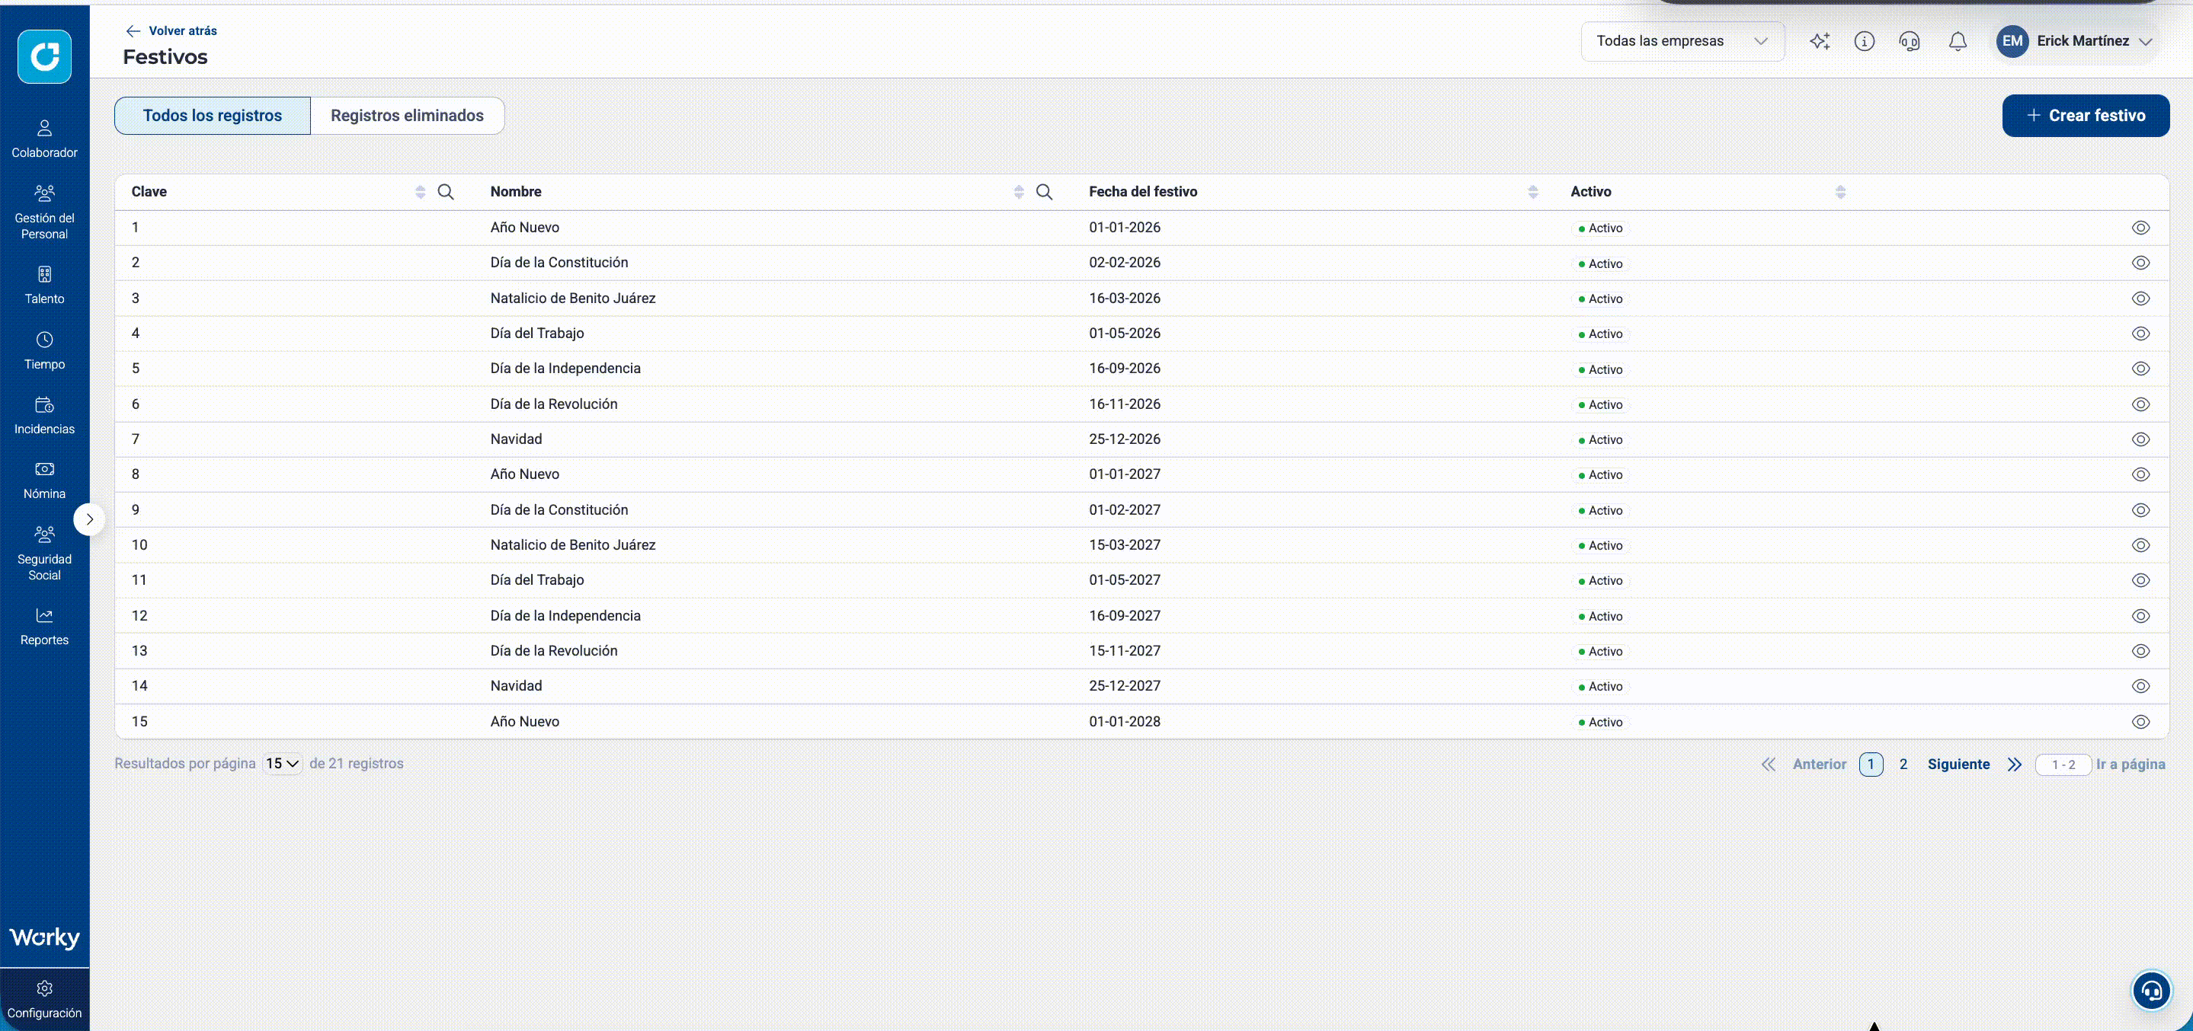Open the Reportes module
Image resolution: width=2193 pixels, height=1031 pixels.
click(x=44, y=627)
